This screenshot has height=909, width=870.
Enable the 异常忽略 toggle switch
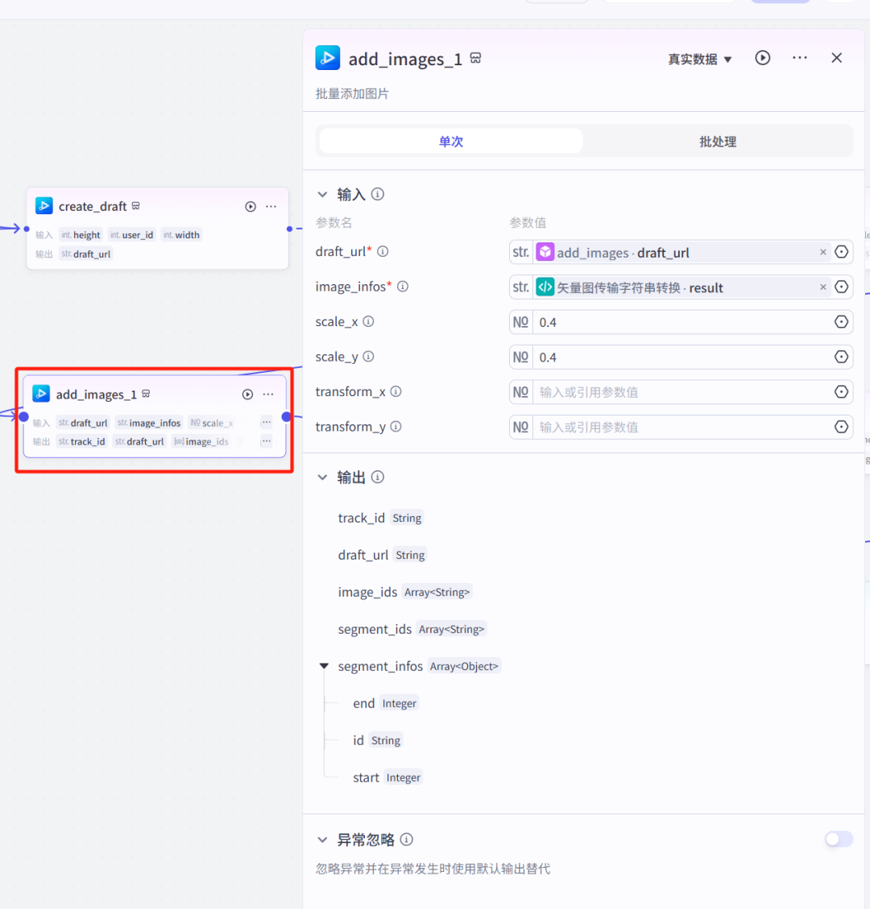838,839
